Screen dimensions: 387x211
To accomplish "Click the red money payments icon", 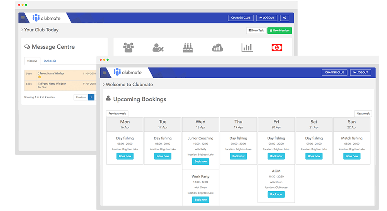I will pos(277,47).
